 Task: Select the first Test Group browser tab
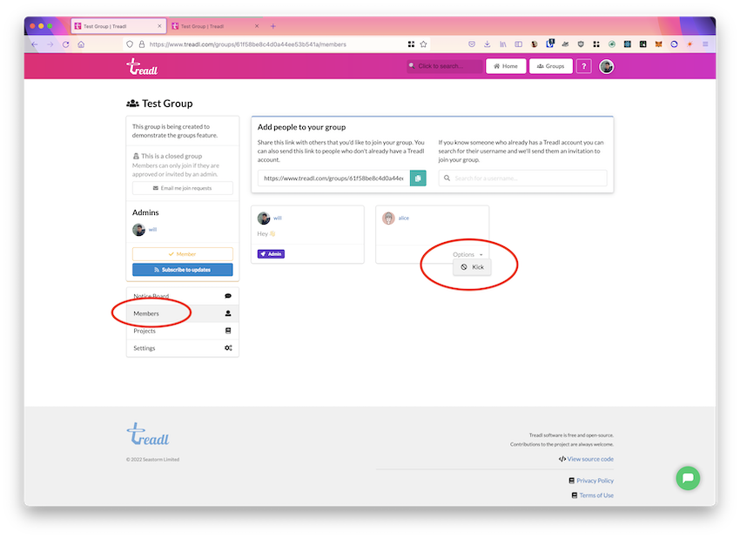pos(118,26)
